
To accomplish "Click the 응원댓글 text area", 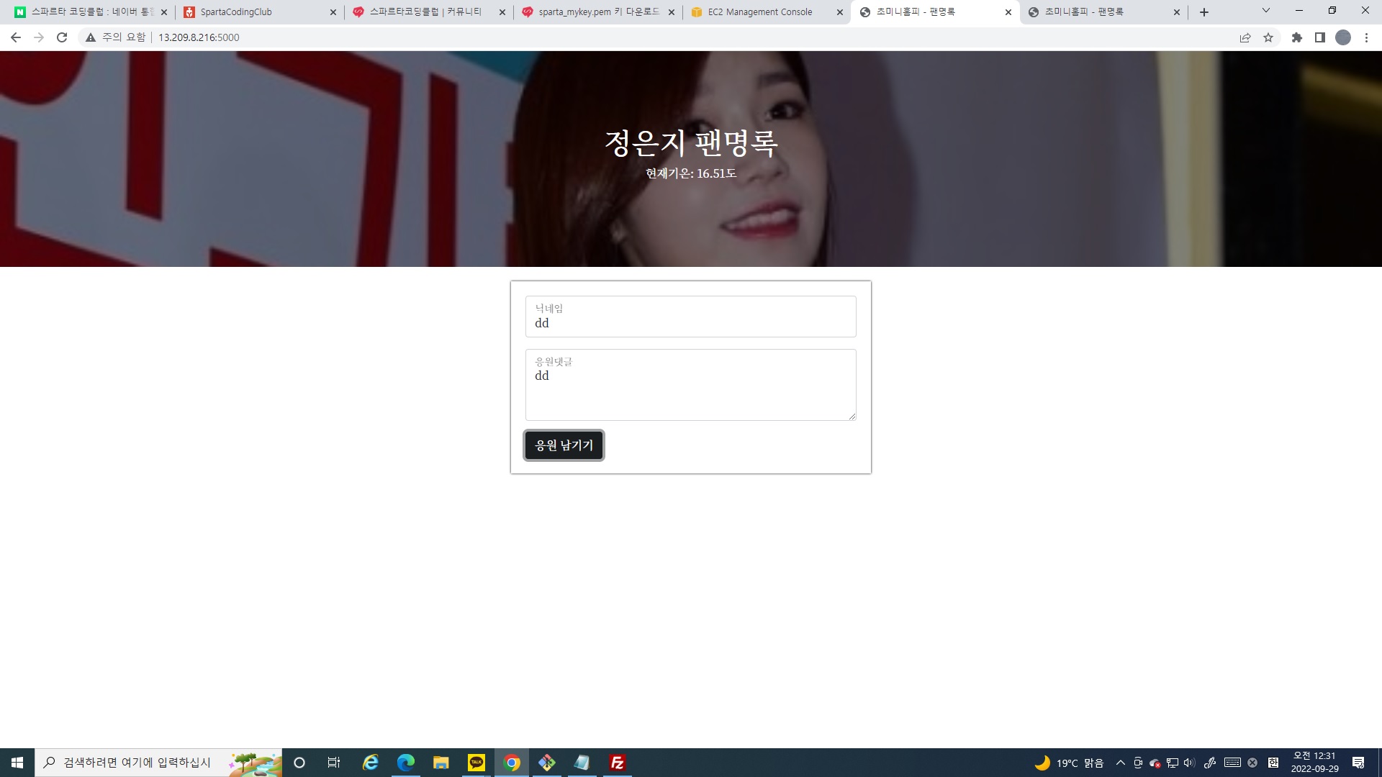I will tap(690, 385).
